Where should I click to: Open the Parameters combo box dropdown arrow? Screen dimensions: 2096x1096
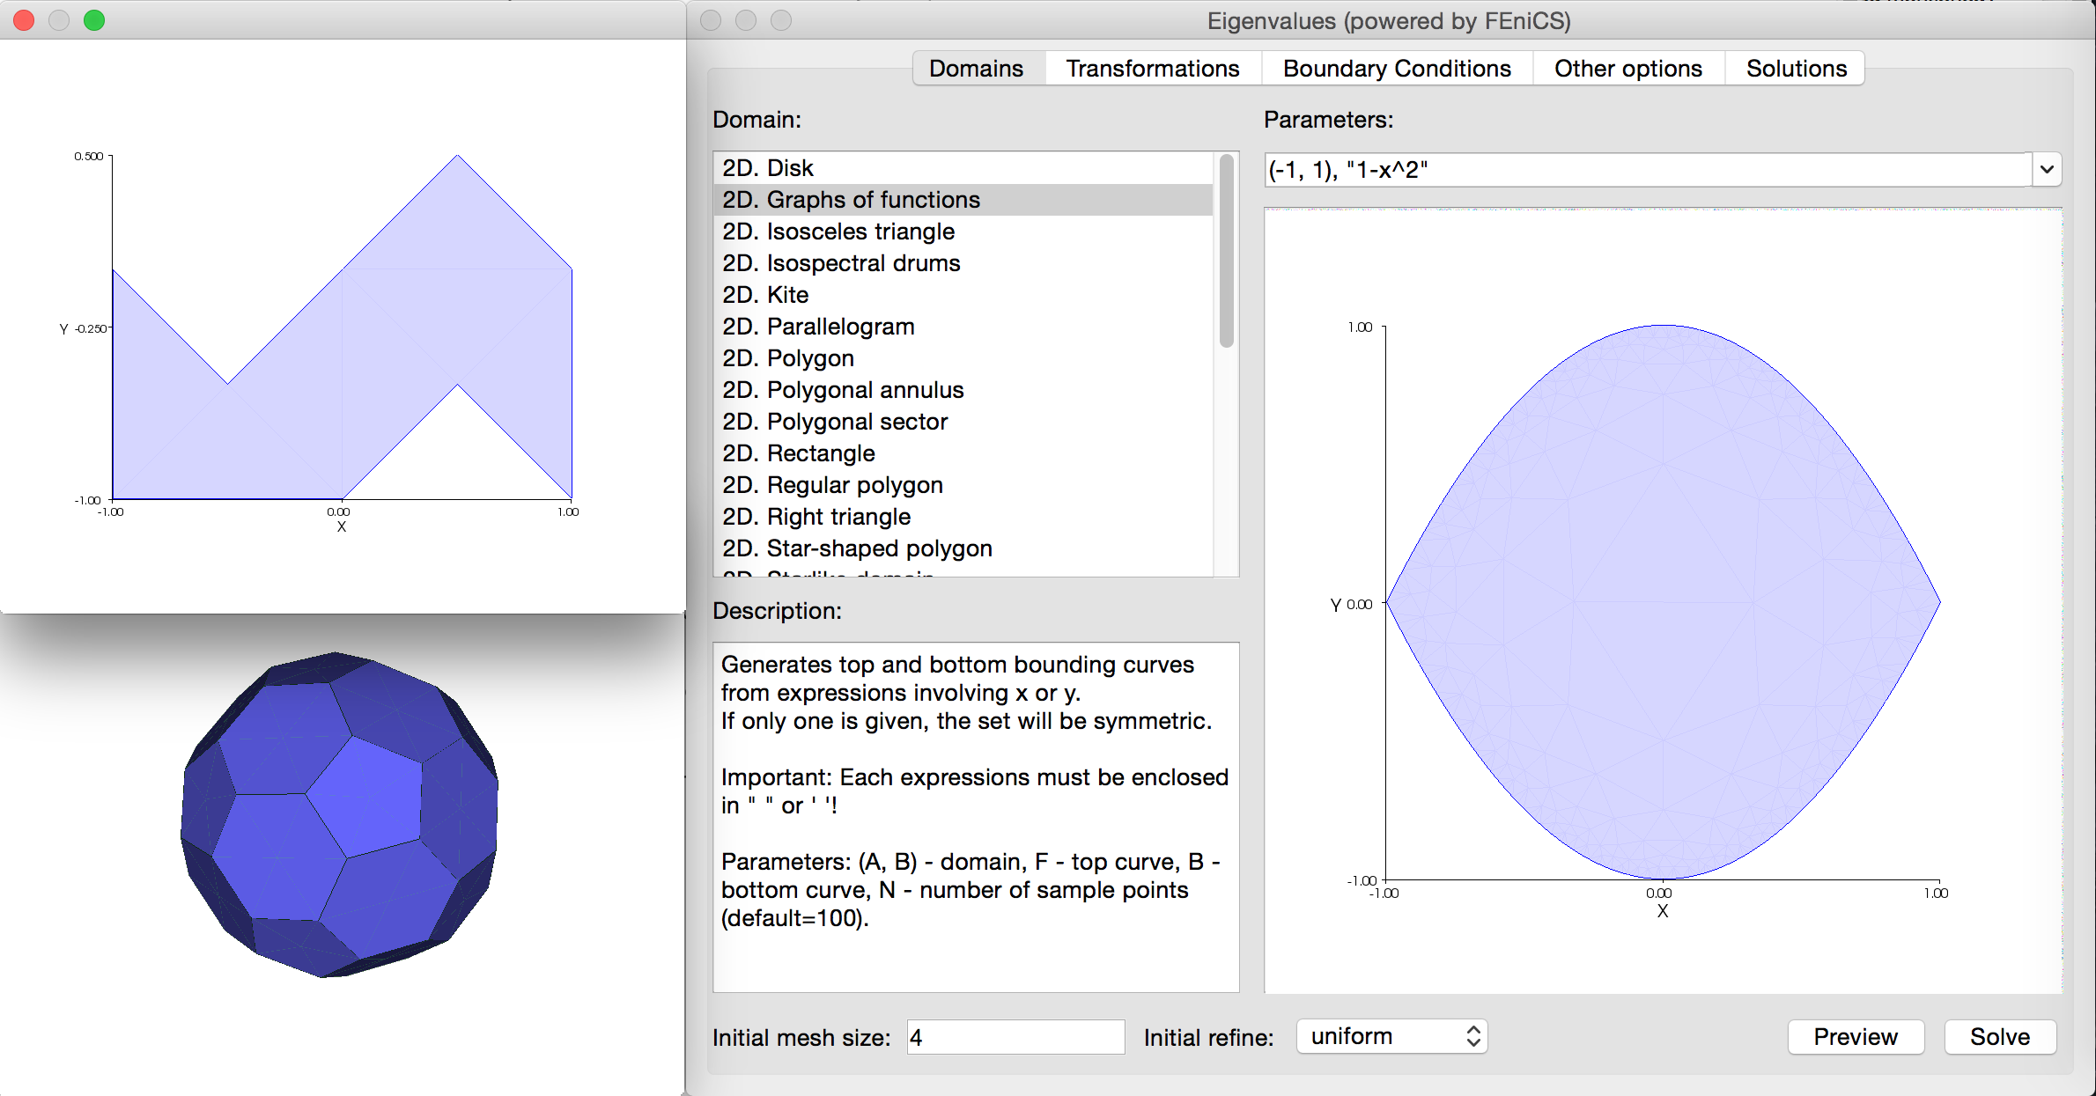tap(2047, 169)
